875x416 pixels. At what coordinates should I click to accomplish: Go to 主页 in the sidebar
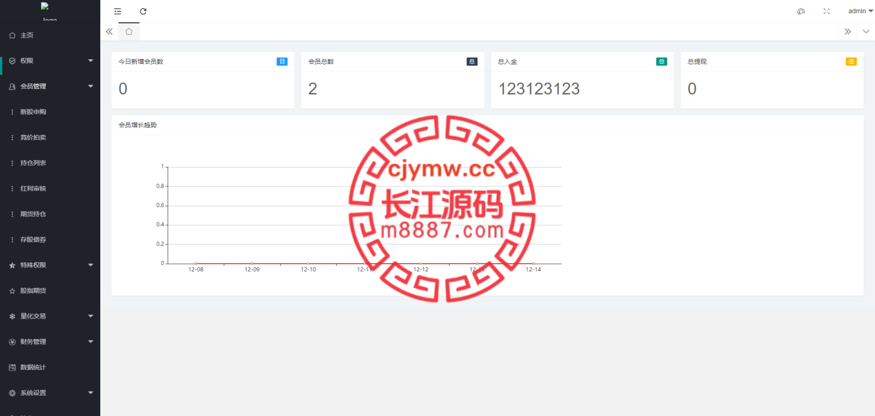coord(27,35)
